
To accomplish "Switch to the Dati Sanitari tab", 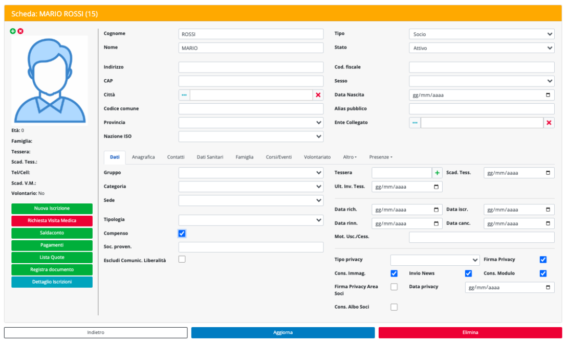I will (x=210, y=157).
